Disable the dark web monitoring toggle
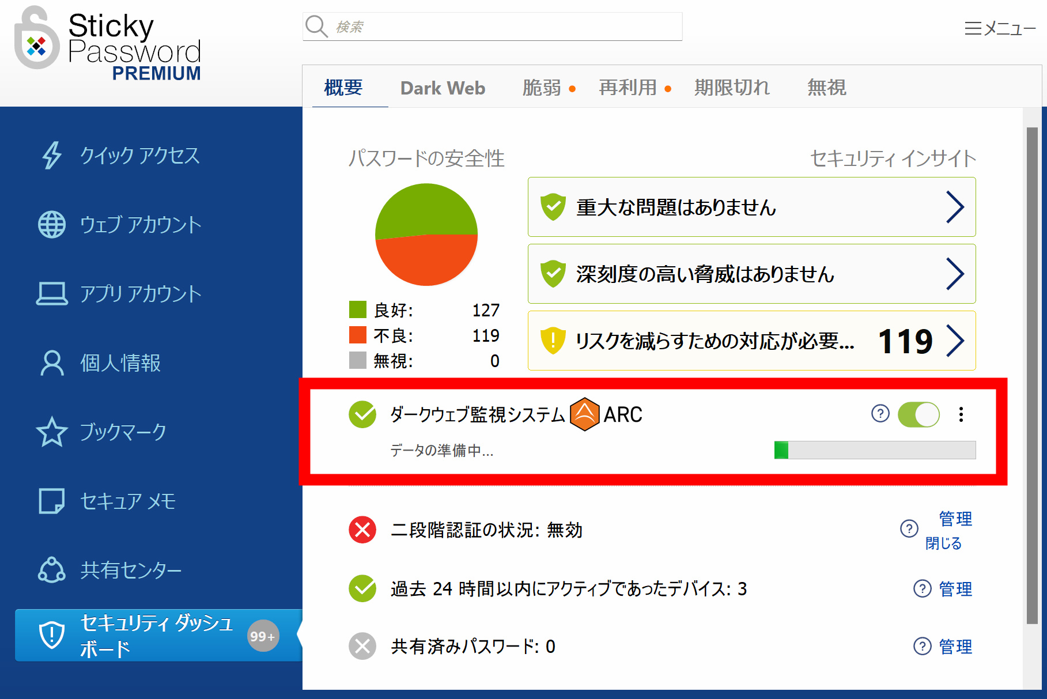This screenshot has height=699, width=1047. [919, 414]
